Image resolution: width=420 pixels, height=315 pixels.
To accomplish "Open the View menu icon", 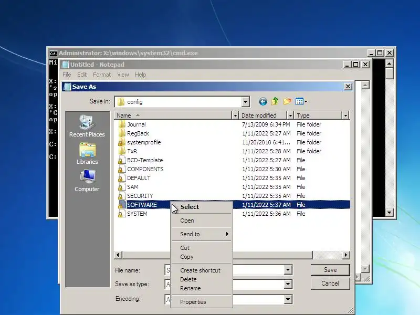I will (301, 101).
